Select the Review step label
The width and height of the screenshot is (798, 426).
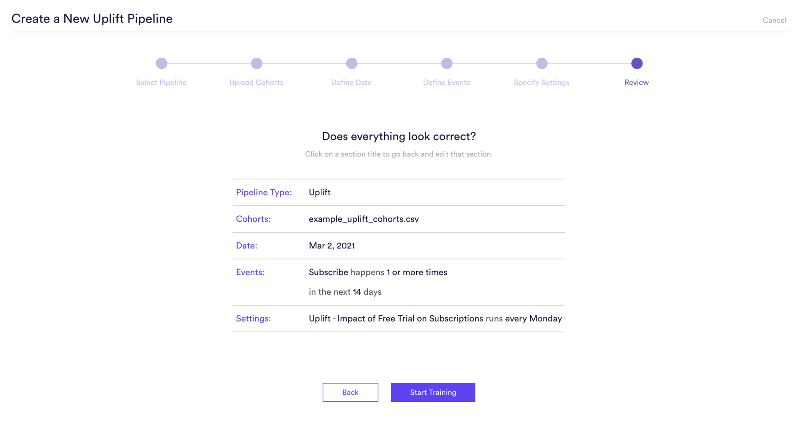(x=637, y=82)
